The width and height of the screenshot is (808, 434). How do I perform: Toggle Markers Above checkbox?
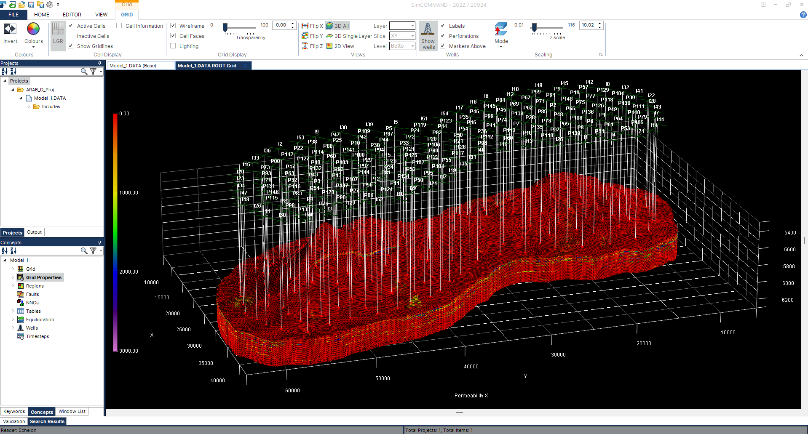443,46
